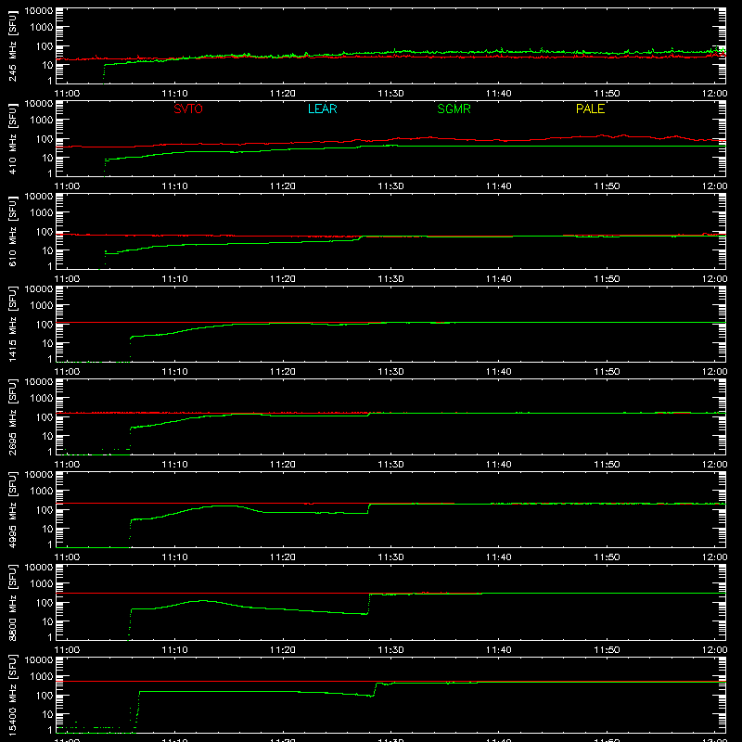Click 11:00 time label of 1415 MHz panel
742x742 pixels.
67,372
